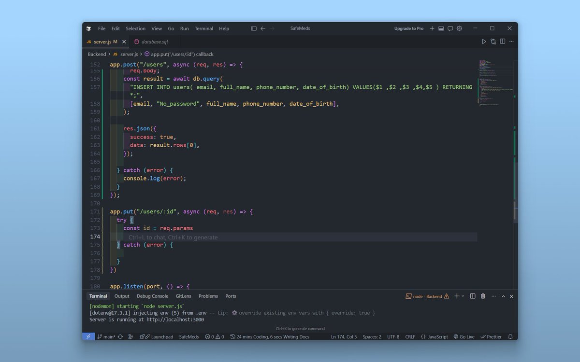Image resolution: width=580 pixels, height=362 pixels.
Task: Open the View menu
Action: coord(157,28)
